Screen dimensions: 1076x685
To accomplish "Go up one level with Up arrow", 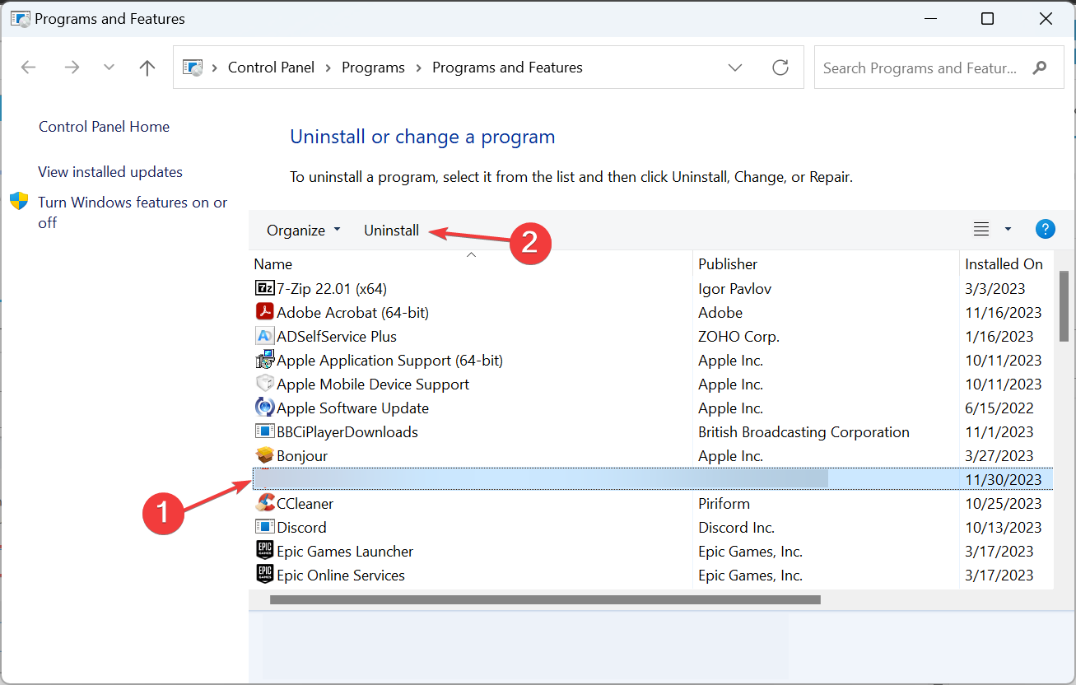I will pyautogui.click(x=147, y=68).
